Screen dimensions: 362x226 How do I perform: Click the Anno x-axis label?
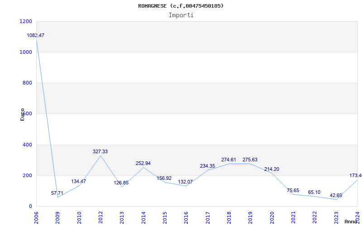(x=352, y=221)
